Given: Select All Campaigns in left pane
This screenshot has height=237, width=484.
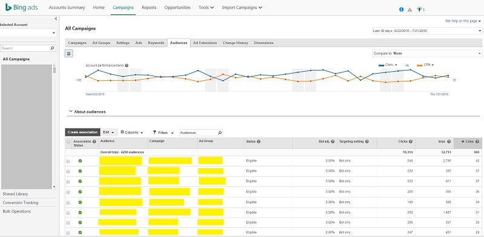Looking at the screenshot, I should pos(16,59).
